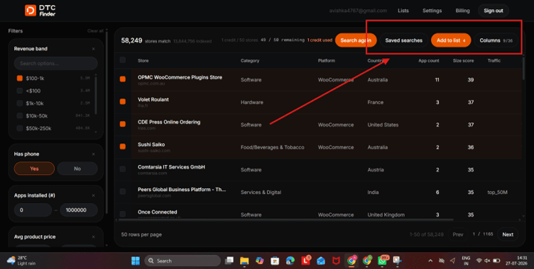Viewport: 534px width, 269px height.
Task: Open Microsoft Store from taskbar
Action: click(x=275, y=261)
